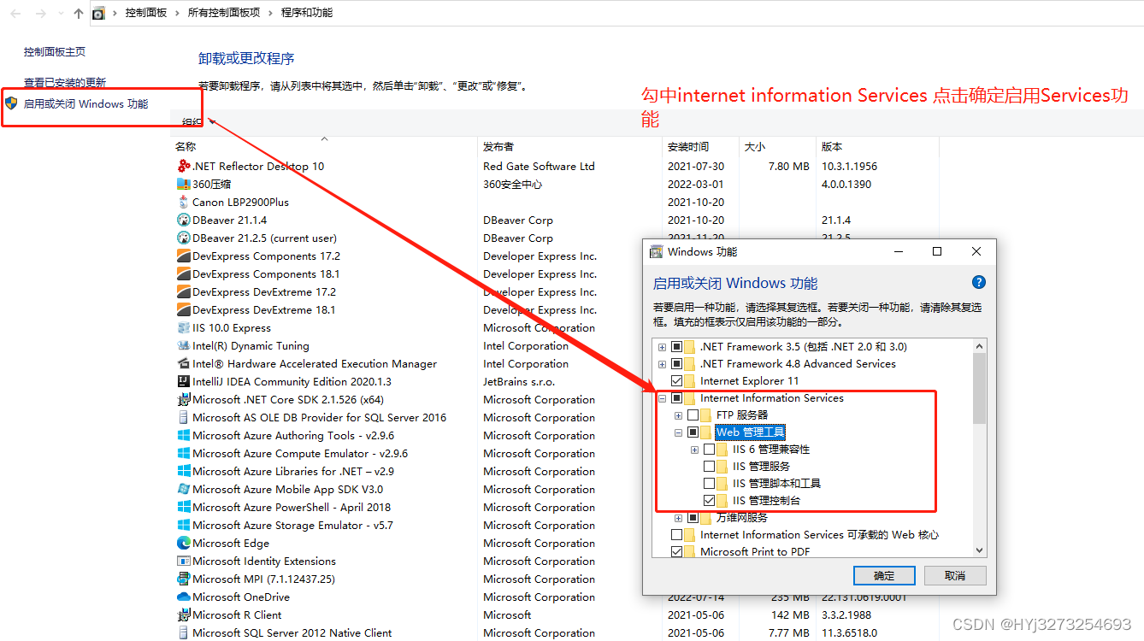
Task: Click the Canon LBP2900Plus icon
Action: [184, 202]
